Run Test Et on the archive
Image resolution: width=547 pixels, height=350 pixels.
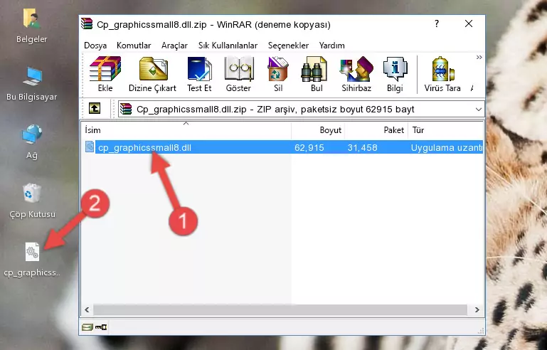click(199, 74)
